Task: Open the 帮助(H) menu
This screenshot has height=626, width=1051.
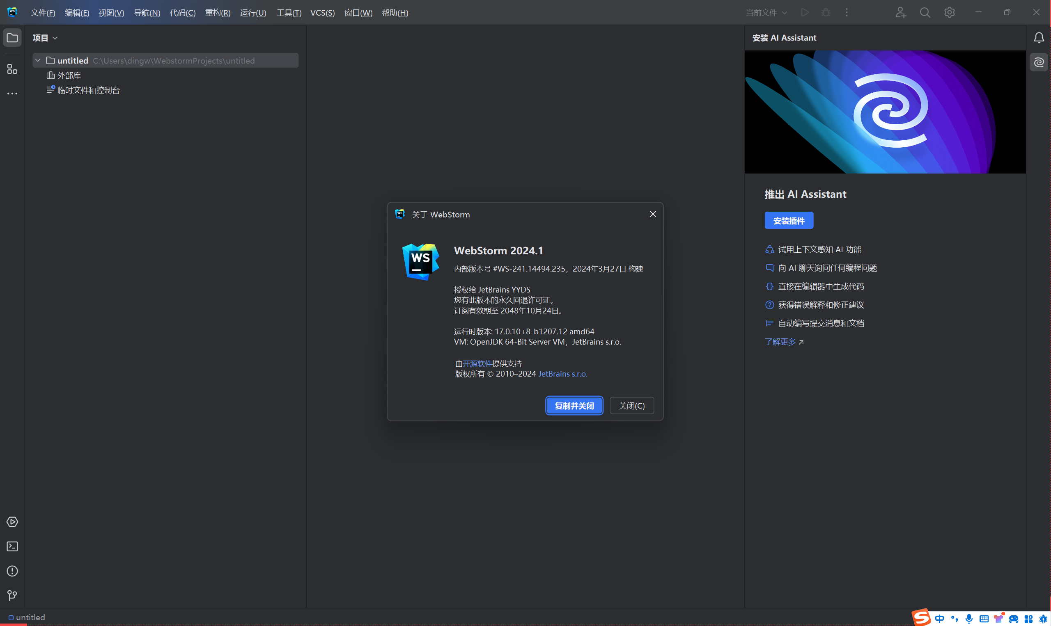Action: pos(395,13)
